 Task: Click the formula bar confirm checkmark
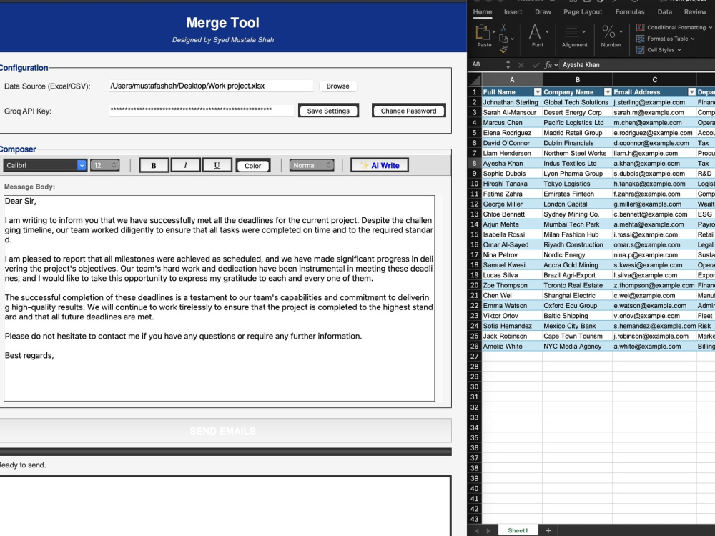(x=536, y=65)
